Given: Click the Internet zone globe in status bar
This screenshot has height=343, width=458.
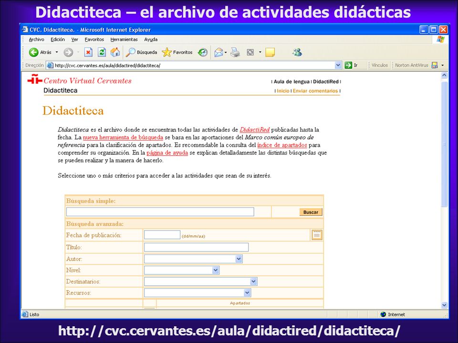Looking at the screenshot, I should (383, 314).
